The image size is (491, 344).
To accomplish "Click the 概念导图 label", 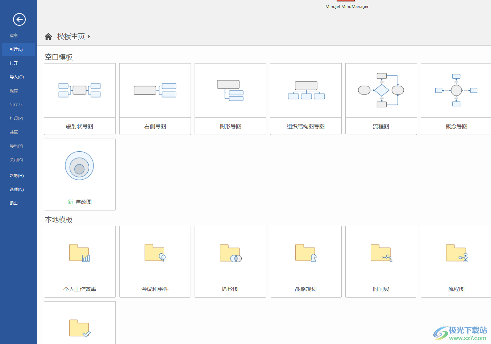I will click(x=457, y=126).
